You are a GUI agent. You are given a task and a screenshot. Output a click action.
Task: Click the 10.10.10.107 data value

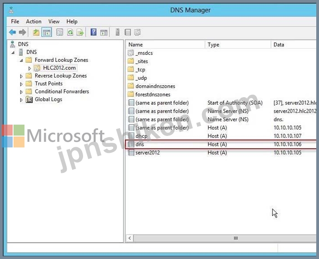(x=288, y=136)
